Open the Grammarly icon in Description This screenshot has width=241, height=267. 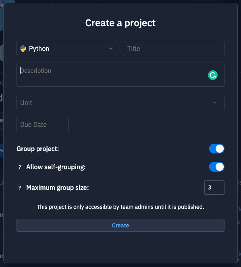(x=213, y=75)
